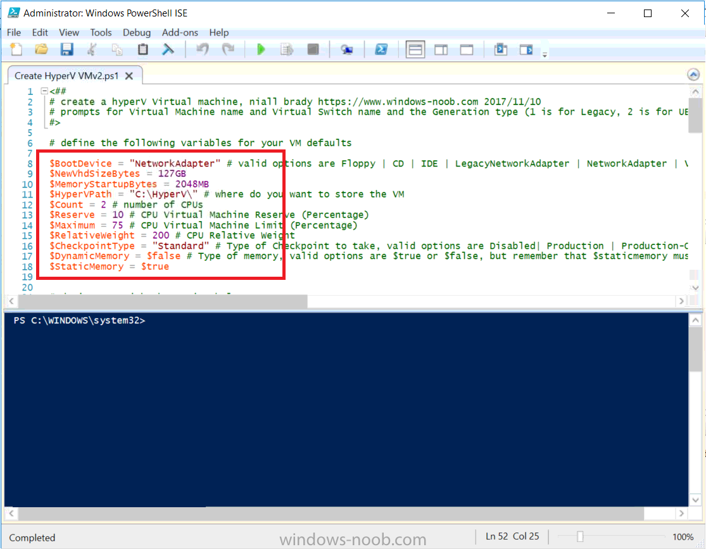
Task: Click the 2048MB value on line 10
Action: (x=192, y=184)
